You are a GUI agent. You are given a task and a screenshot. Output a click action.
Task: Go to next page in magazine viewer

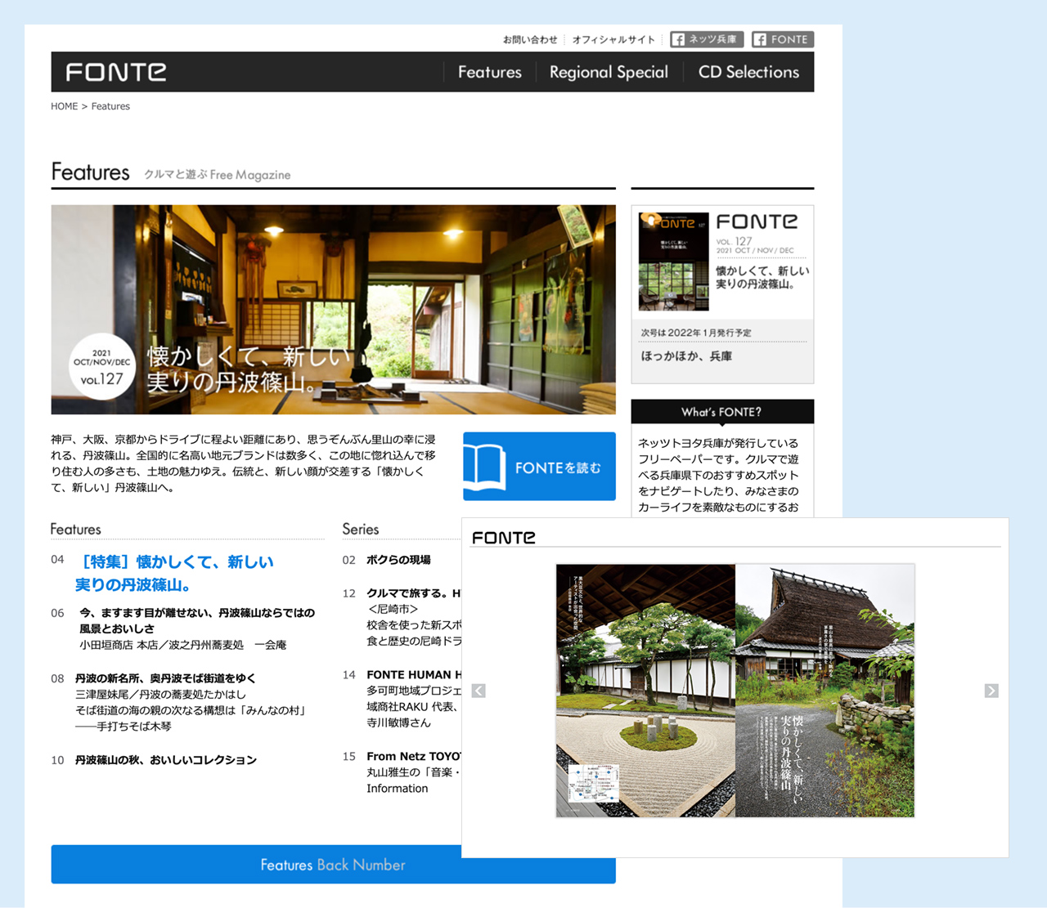click(x=991, y=691)
